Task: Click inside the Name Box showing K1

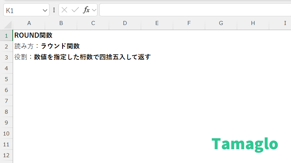Action: point(22,11)
